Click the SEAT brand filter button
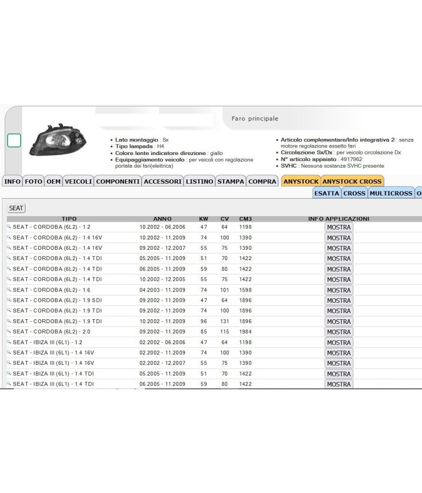This screenshot has width=422, height=493. [x=16, y=208]
